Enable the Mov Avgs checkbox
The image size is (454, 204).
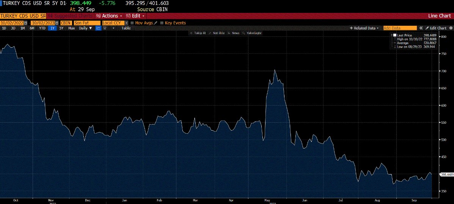pos(132,23)
